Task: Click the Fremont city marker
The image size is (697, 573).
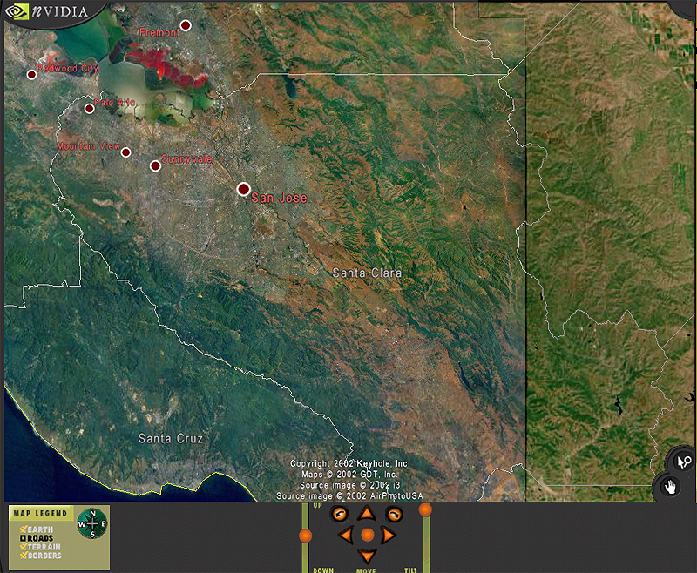Action: pyautogui.click(x=185, y=25)
